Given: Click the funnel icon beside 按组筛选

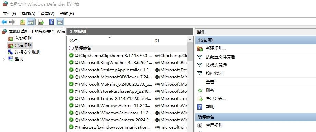Looking at the screenshot, I should (200, 73).
